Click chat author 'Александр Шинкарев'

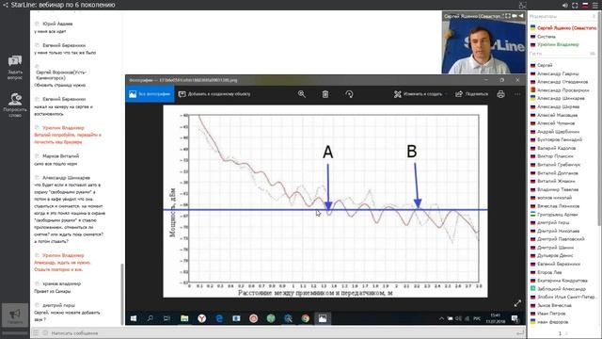coord(67,178)
